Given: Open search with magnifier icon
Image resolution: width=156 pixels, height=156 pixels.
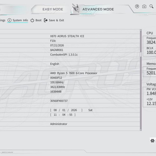Looking at the screenshot, I should coord(151,6).
